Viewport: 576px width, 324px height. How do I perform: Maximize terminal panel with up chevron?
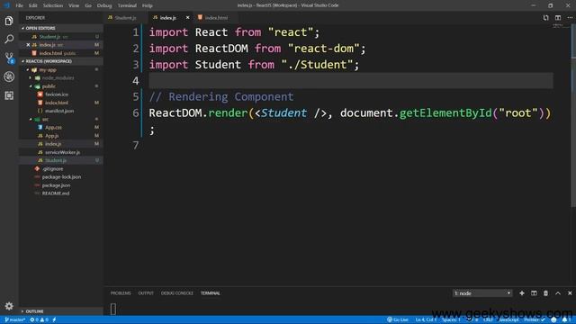(x=558, y=293)
